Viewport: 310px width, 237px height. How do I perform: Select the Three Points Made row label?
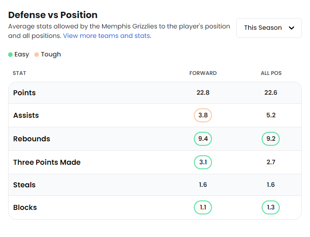47,163
